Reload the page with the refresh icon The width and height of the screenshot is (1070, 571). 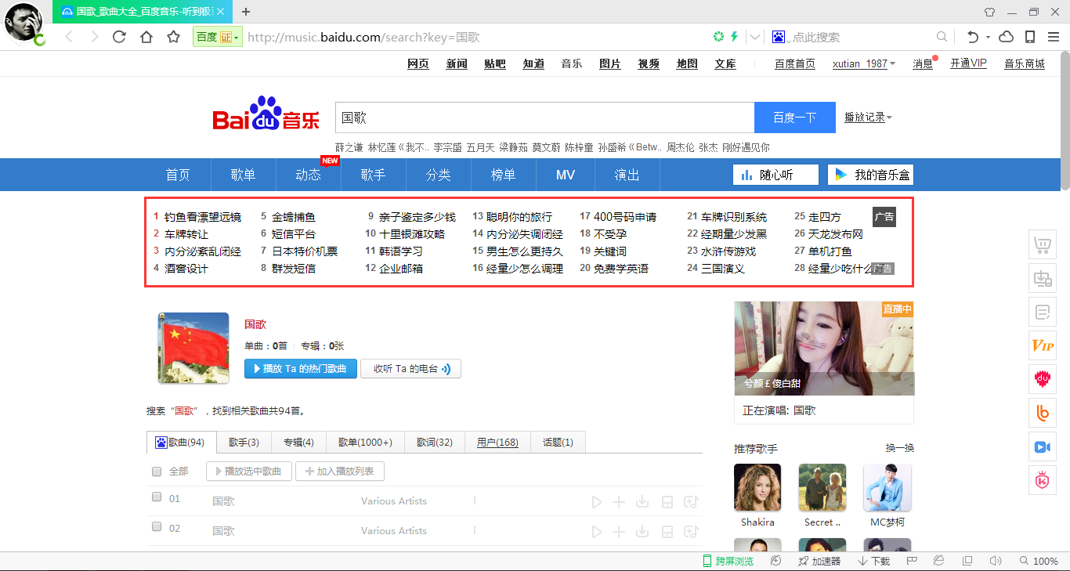(119, 37)
